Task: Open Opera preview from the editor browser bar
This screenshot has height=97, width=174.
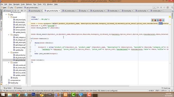Action: pyautogui.click(x=160, y=20)
